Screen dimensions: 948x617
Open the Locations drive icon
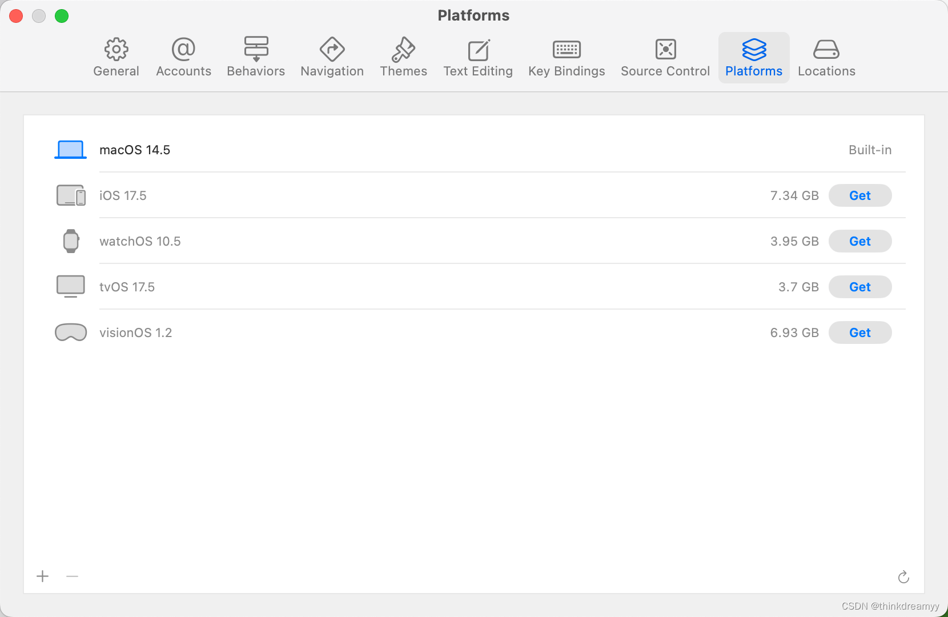click(x=826, y=50)
